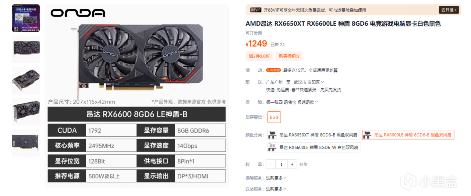Image resolution: width=471 pixels, height=196 pixels.
Task: Select the 8GB memory capacity option
Action: coord(274,117)
